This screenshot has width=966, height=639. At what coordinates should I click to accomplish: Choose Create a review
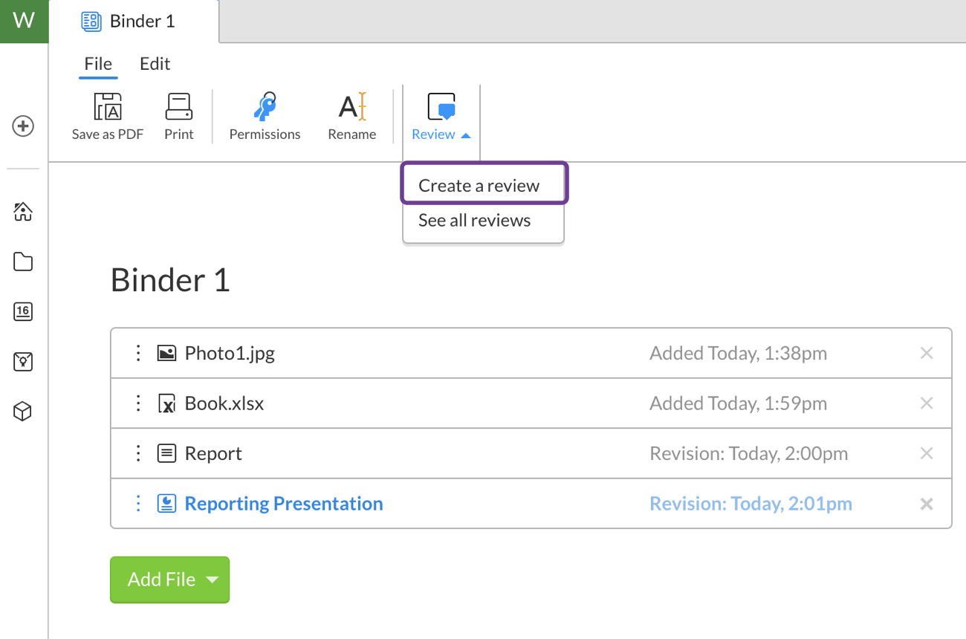point(479,185)
